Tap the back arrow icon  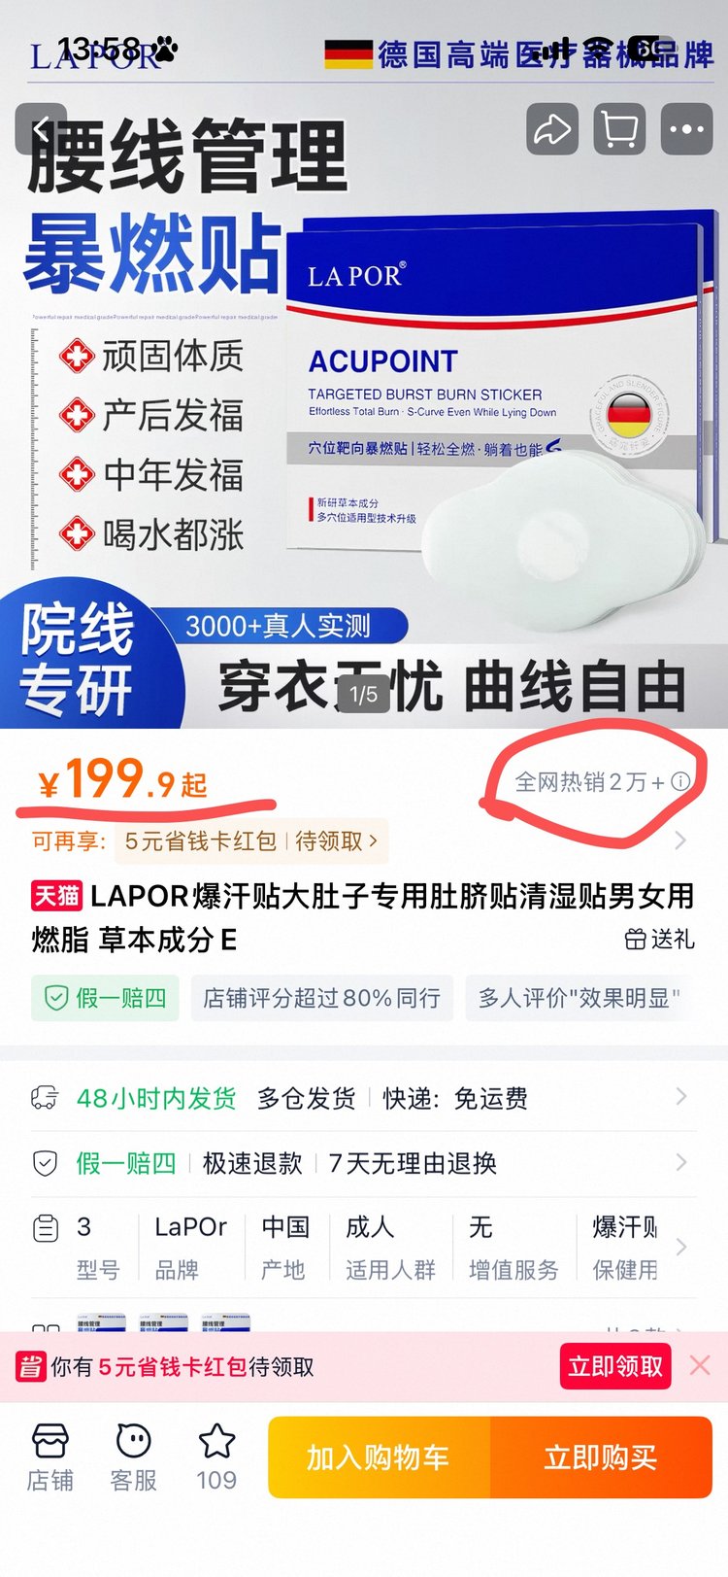click(41, 129)
